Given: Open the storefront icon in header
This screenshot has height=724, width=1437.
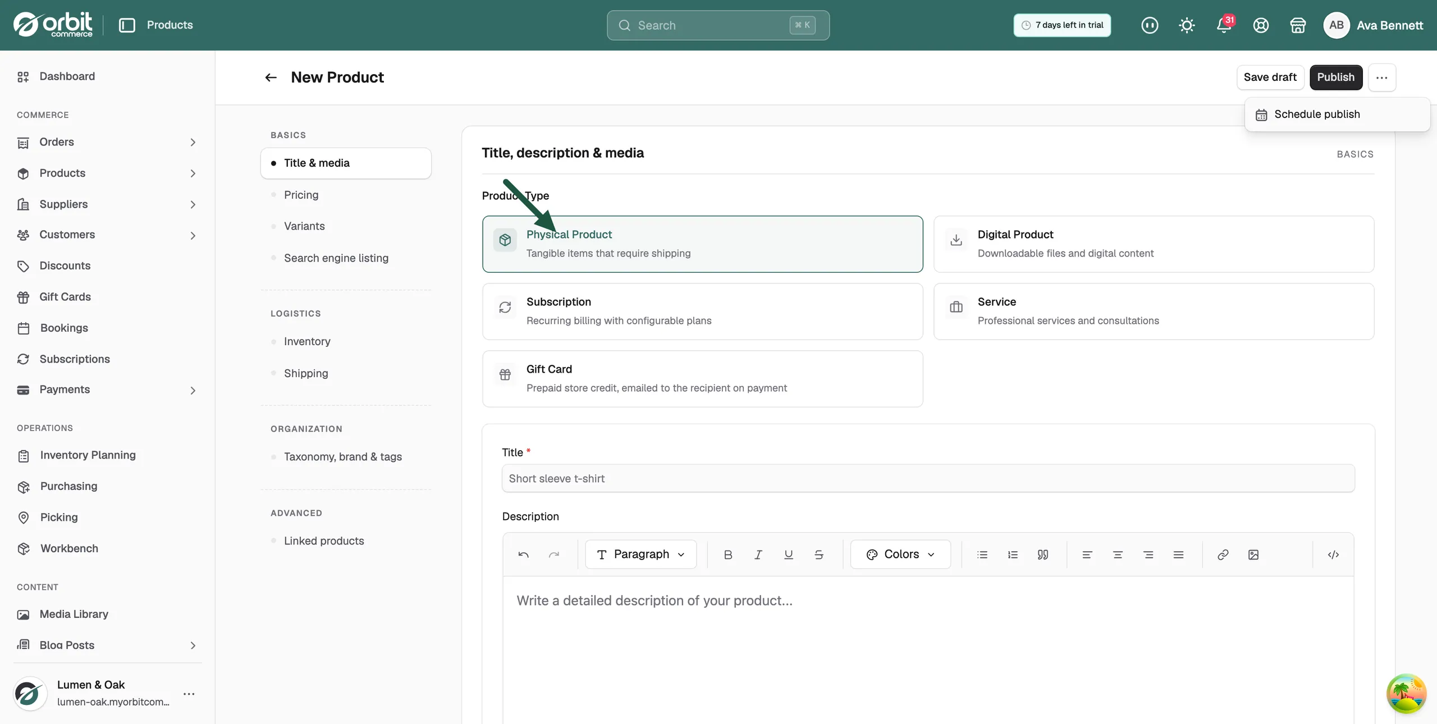Looking at the screenshot, I should coord(1298,25).
